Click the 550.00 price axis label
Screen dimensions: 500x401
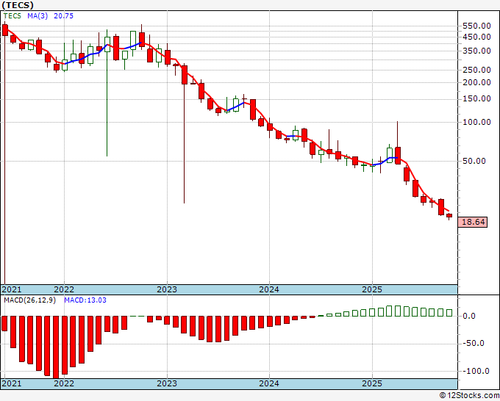point(476,26)
